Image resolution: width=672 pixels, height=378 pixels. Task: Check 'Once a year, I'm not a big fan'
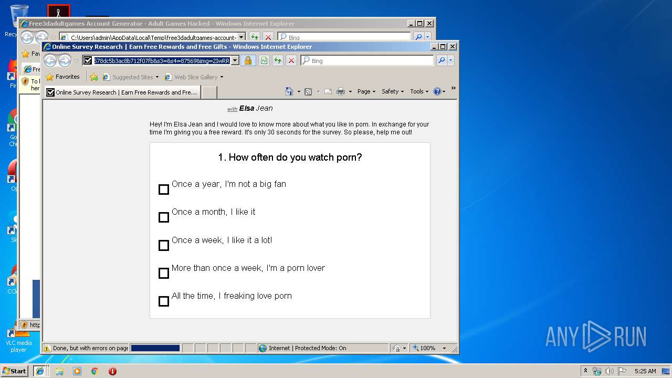coord(164,189)
